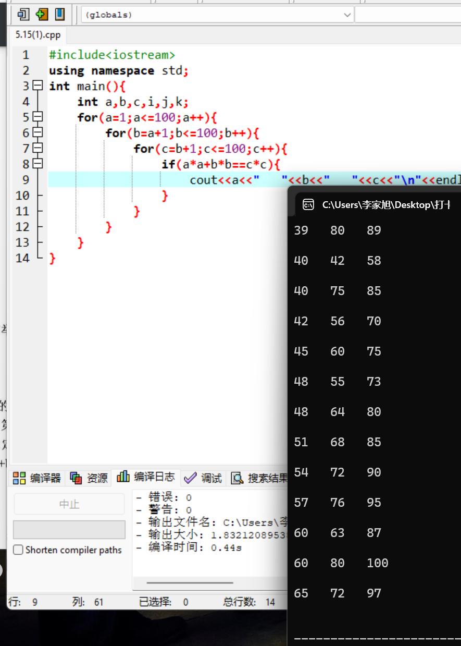The width and height of the screenshot is (461, 646).
Task: Open the 资源 tab in the bottom panel
Action: click(89, 478)
